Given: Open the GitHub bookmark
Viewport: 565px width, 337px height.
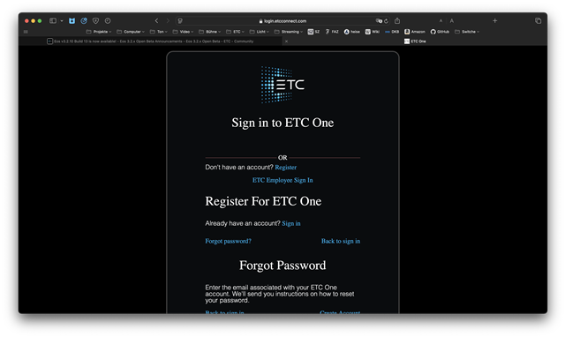Looking at the screenshot, I should (440, 32).
